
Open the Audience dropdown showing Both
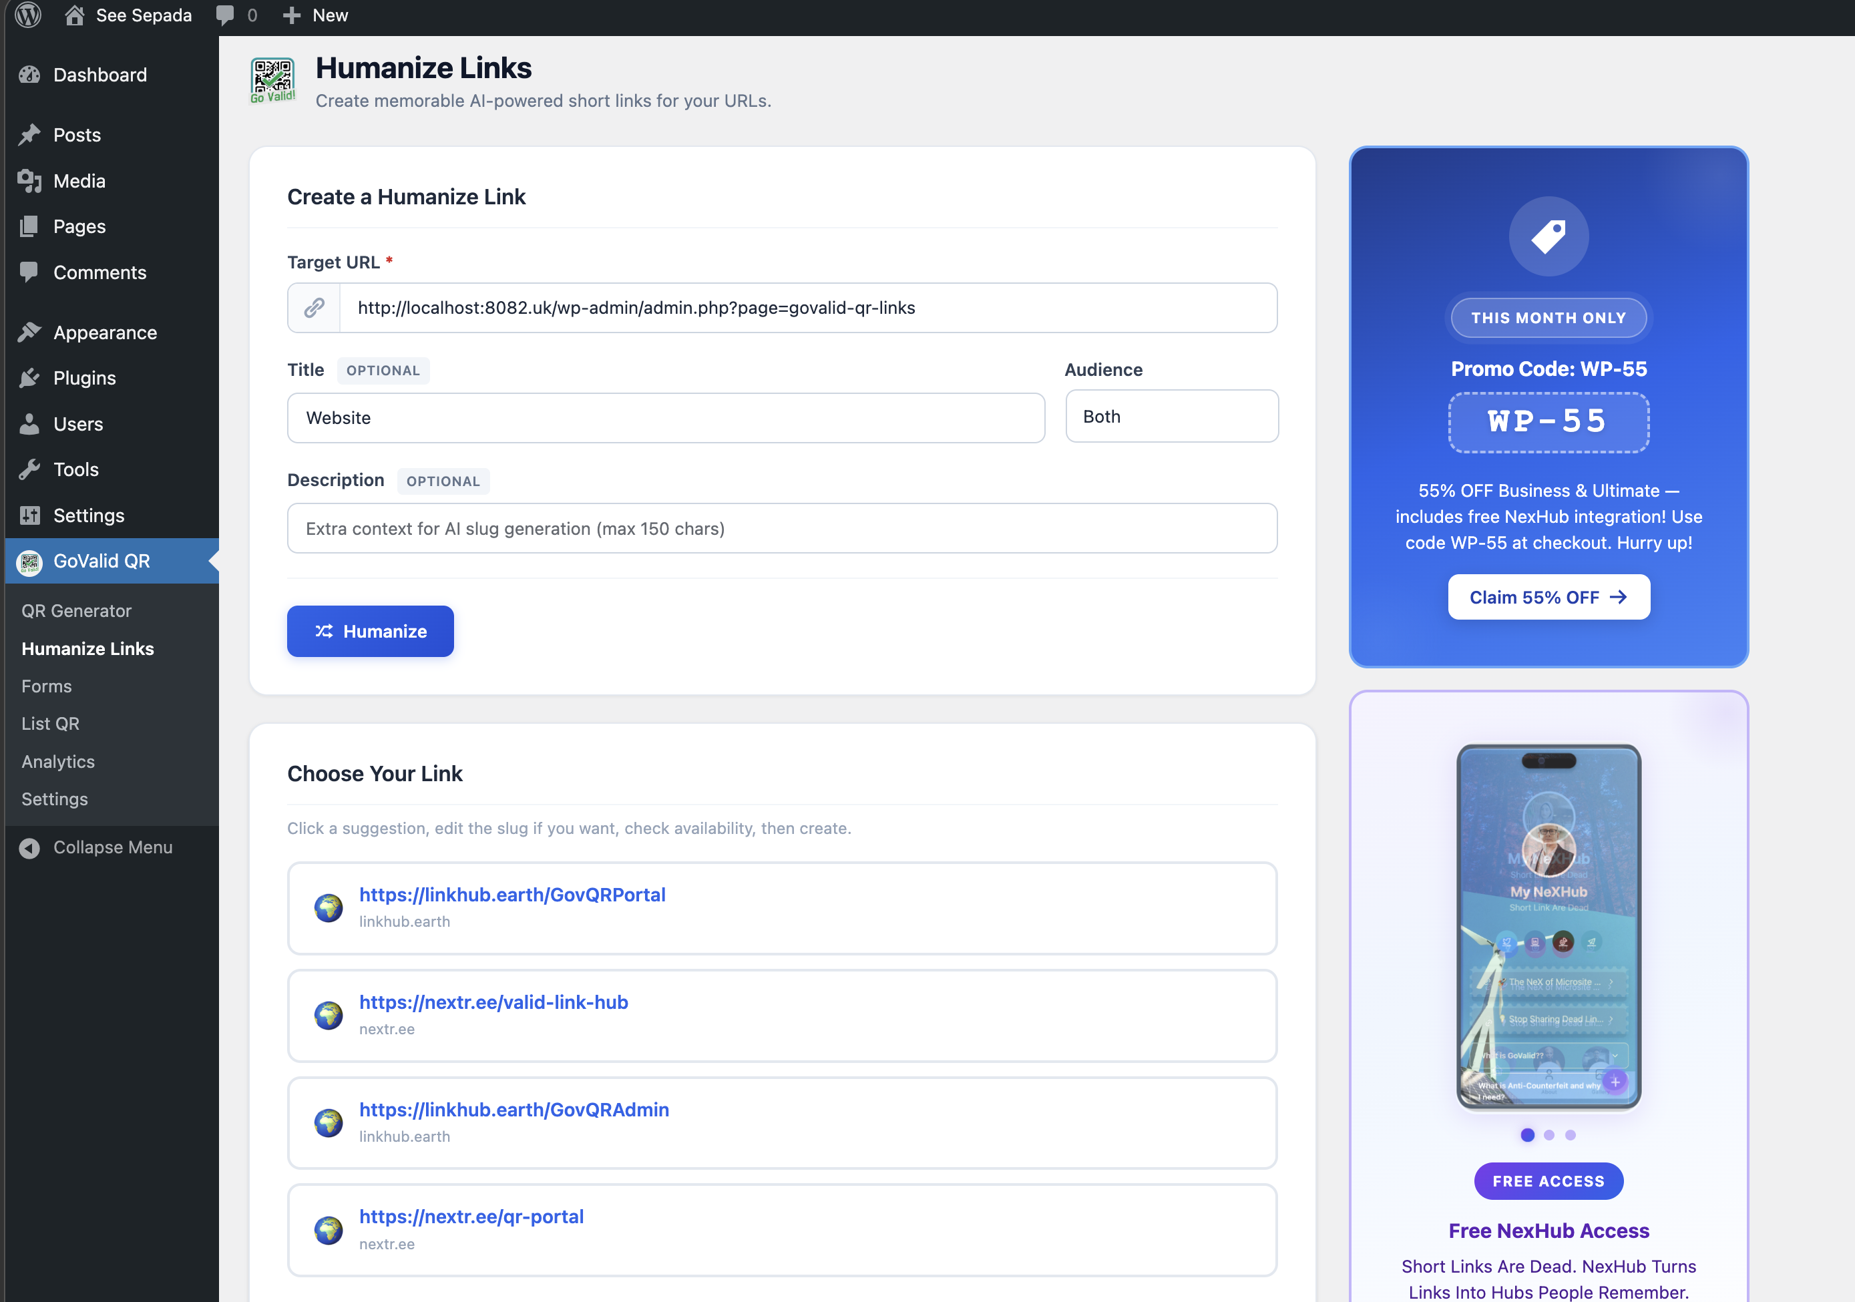click(x=1171, y=417)
